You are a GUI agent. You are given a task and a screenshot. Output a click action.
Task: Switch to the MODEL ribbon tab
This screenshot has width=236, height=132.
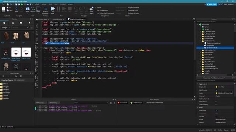(44, 4)
